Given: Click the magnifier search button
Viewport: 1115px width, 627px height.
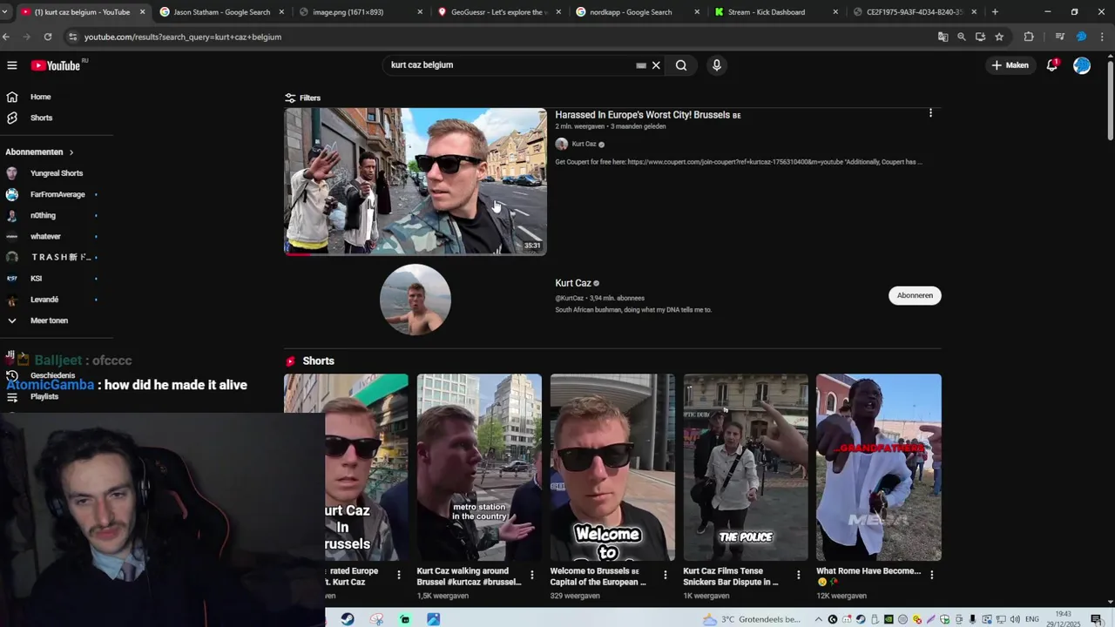Looking at the screenshot, I should tap(681, 65).
